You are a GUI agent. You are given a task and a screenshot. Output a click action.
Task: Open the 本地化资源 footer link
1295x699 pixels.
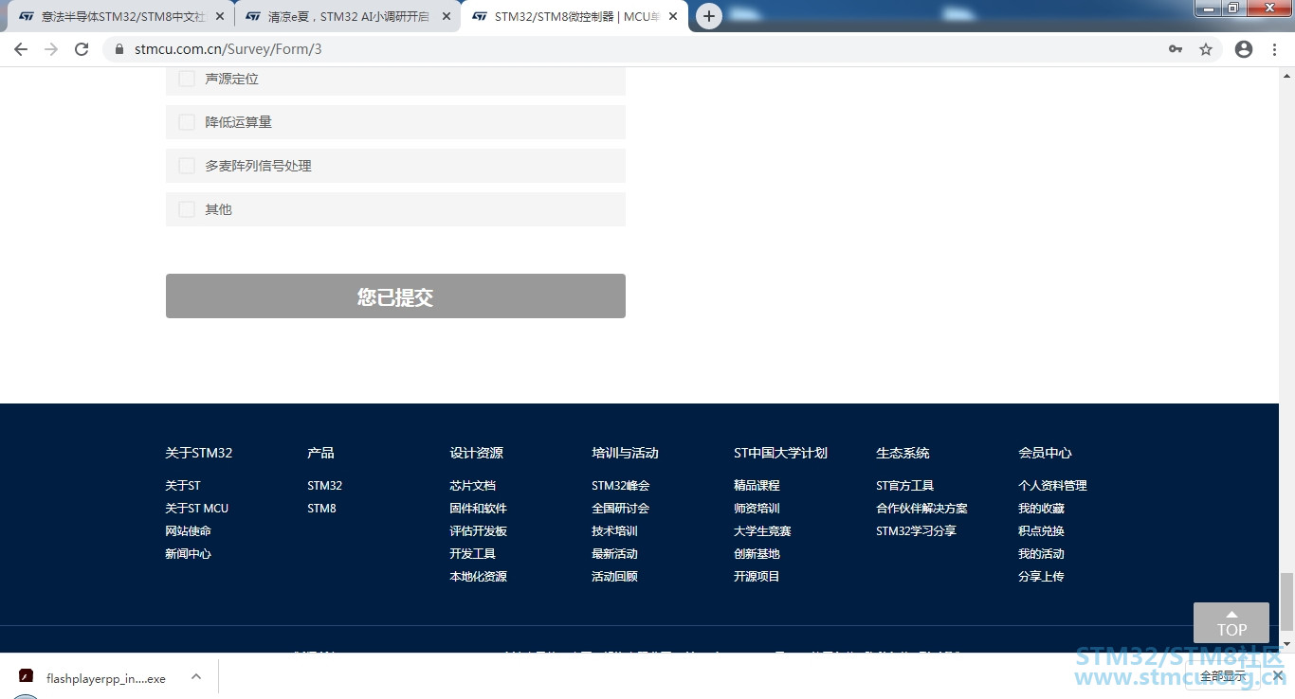point(479,577)
